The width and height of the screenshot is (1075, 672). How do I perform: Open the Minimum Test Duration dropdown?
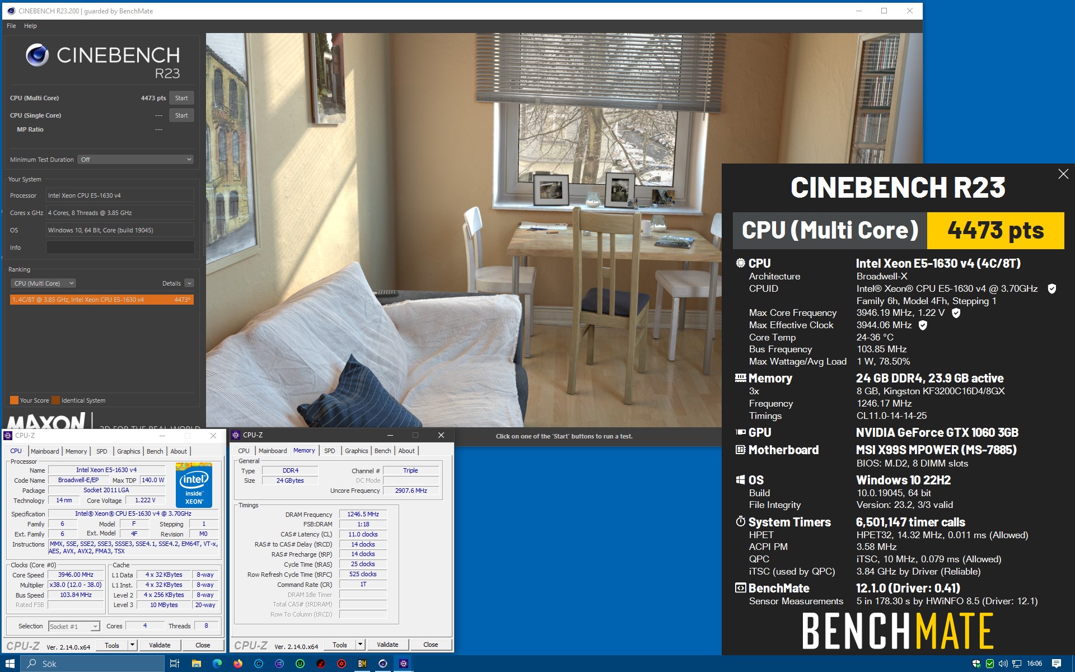pos(135,160)
